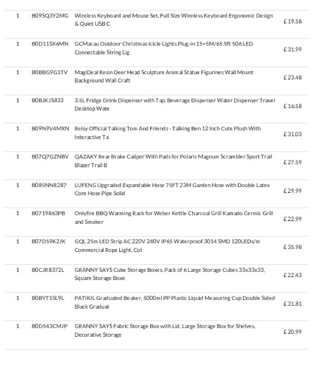Open Relsy Talking Ben plush description
This screenshot has width=312, height=380.
click(168, 133)
